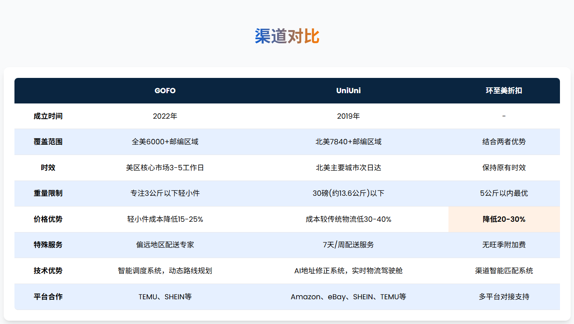Select the UniUni column header

[348, 91]
